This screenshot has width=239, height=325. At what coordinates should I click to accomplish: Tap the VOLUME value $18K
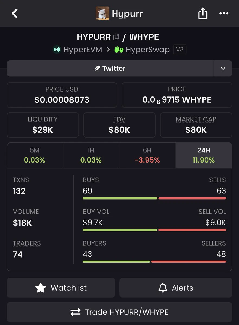(22, 223)
